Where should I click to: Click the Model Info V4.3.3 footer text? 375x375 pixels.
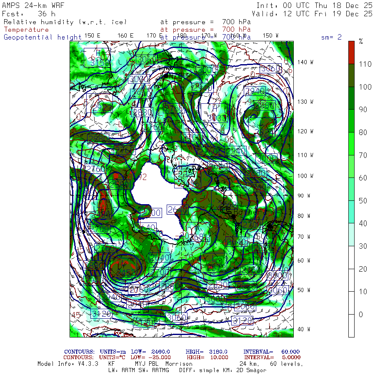pos(68,364)
